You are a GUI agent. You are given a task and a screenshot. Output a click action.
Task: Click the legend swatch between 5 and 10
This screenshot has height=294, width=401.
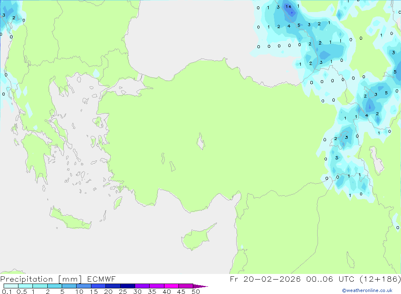[x=69, y=286]
